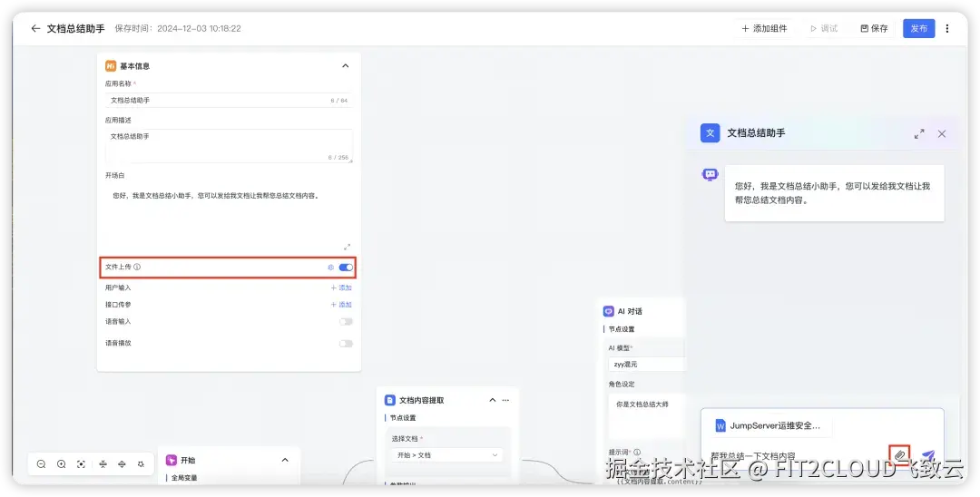Open the 提示词 info tooltip icon
Viewport: 980px width, 497px height.
click(x=637, y=453)
